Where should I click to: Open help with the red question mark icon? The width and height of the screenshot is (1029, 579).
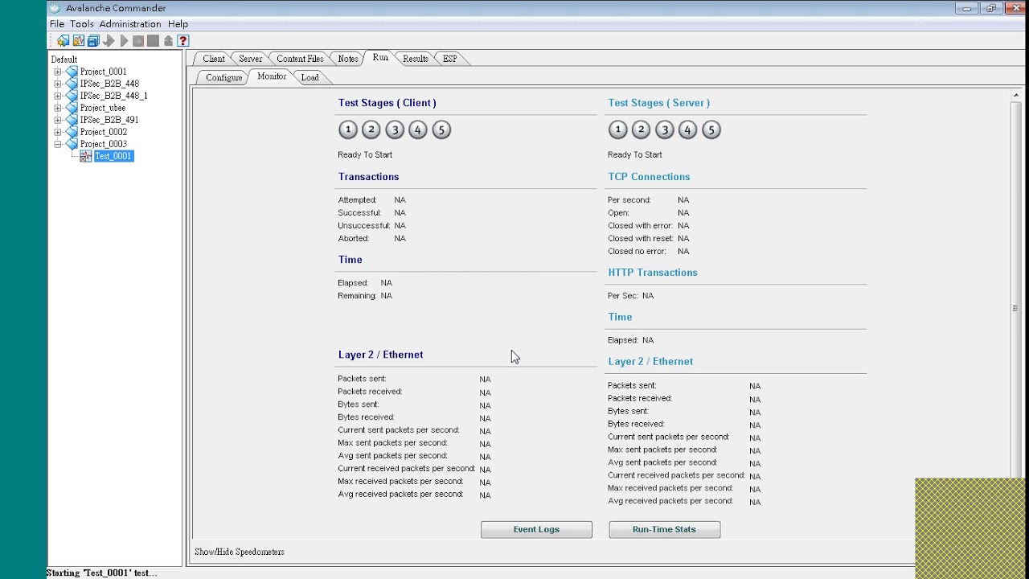(182, 41)
